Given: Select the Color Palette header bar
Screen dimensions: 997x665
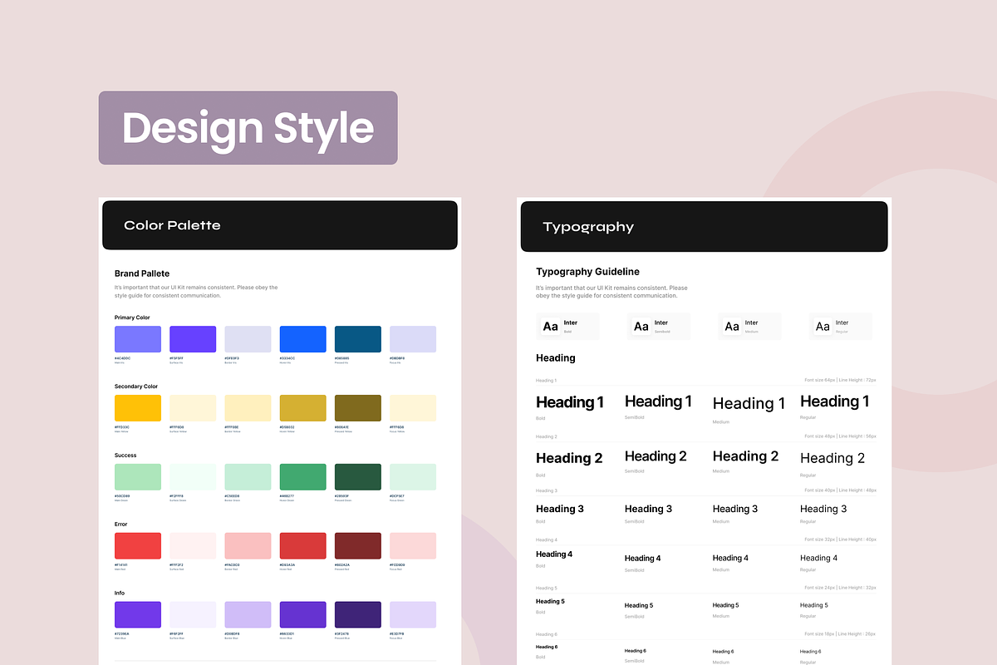Looking at the screenshot, I should pyautogui.click(x=280, y=225).
